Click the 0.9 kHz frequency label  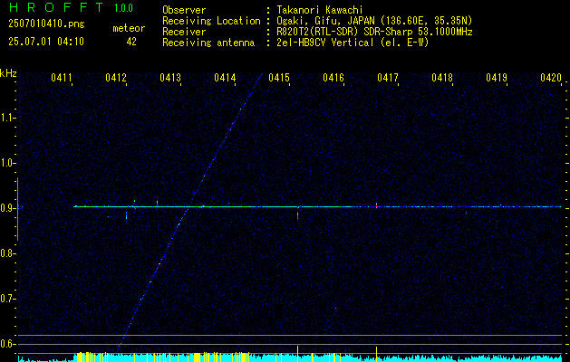pyautogui.click(x=6, y=208)
